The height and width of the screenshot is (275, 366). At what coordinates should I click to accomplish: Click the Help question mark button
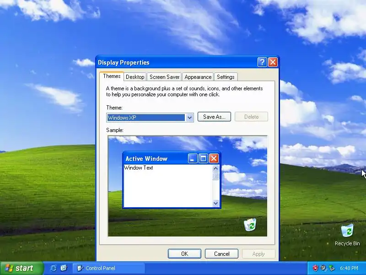click(262, 62)
